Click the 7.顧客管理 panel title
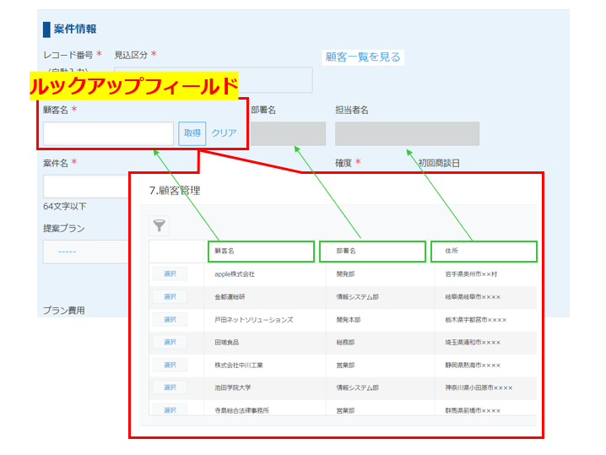606x455 pixels. click(175, 191)
